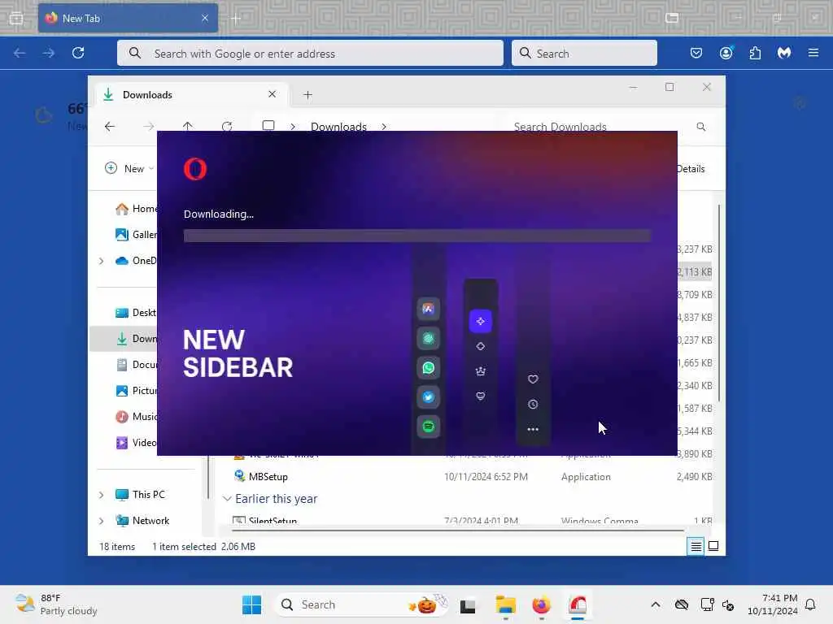The width and height of the screenshot is (833, 624).
Task: Open the OneDrive tray icon
Action: point(682,604)
